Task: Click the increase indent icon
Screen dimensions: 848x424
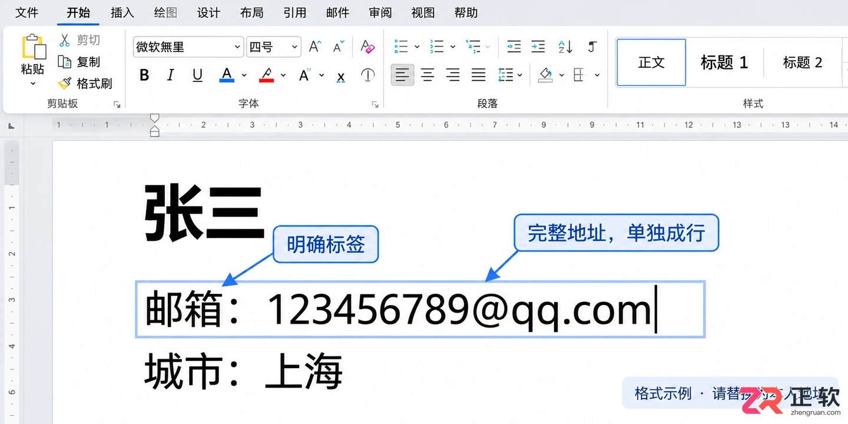Action: [538, 47]
